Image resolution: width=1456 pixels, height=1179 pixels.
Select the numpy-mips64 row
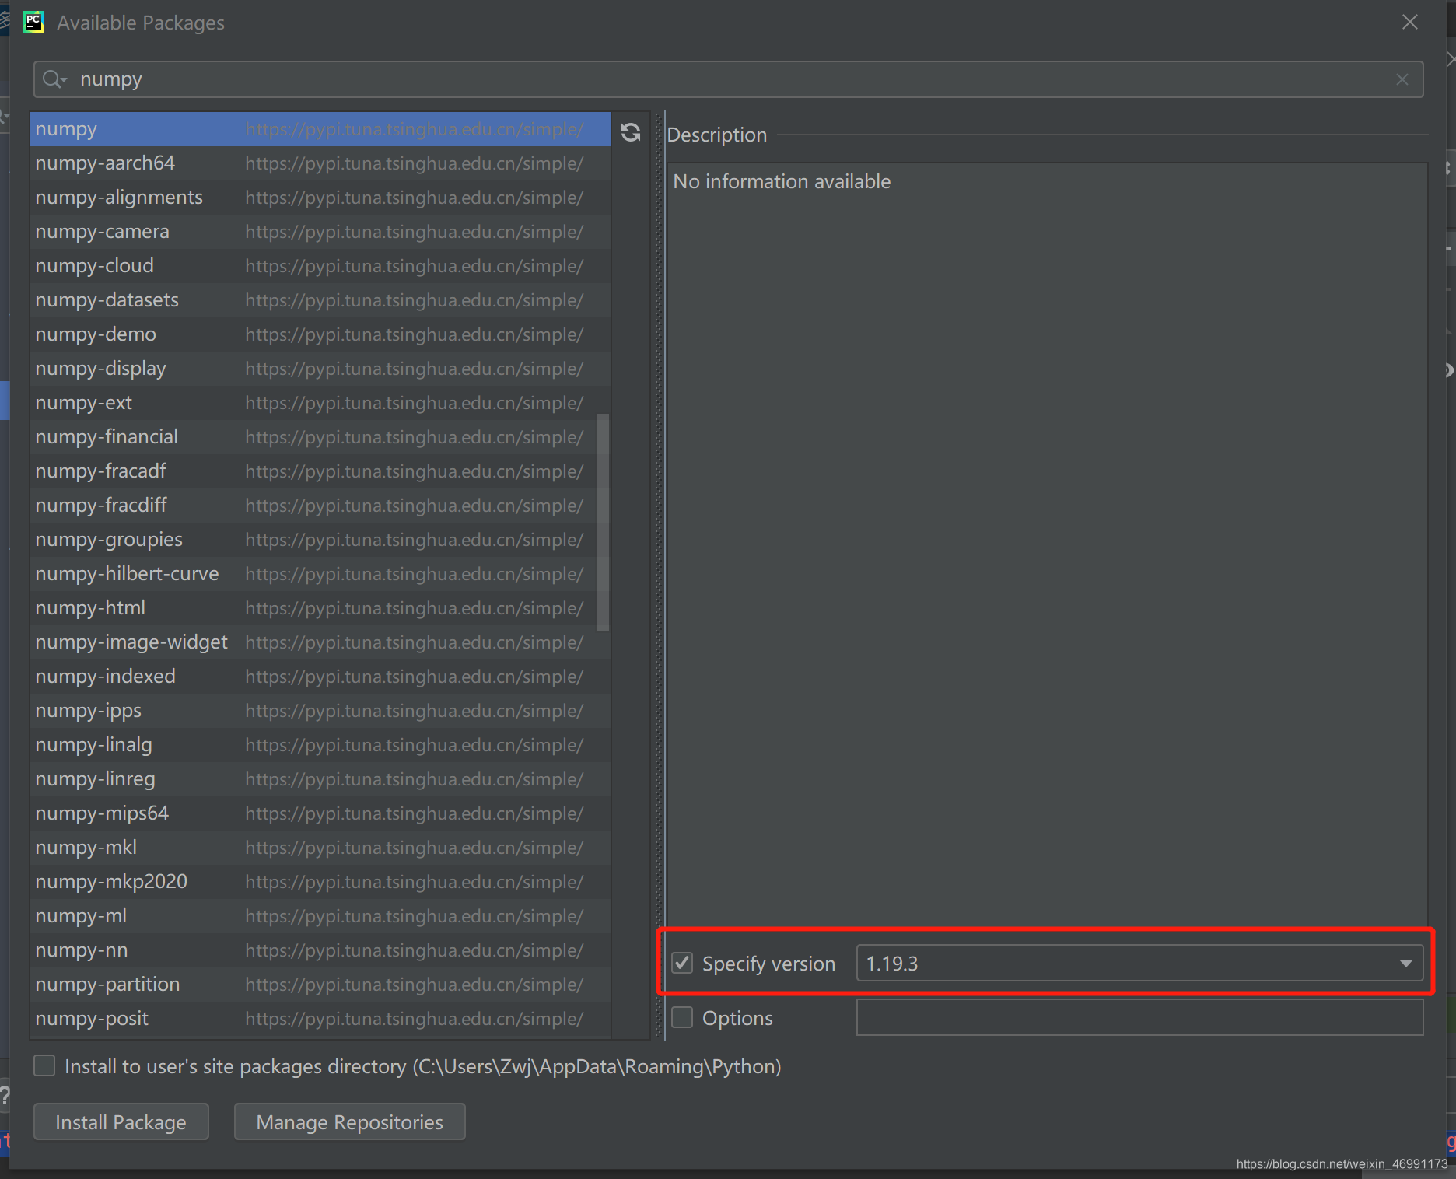(320, 813)
